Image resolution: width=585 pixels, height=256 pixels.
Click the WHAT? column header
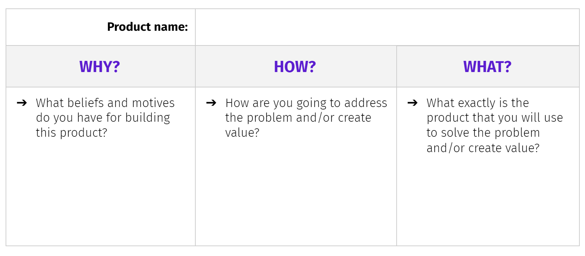487,66
